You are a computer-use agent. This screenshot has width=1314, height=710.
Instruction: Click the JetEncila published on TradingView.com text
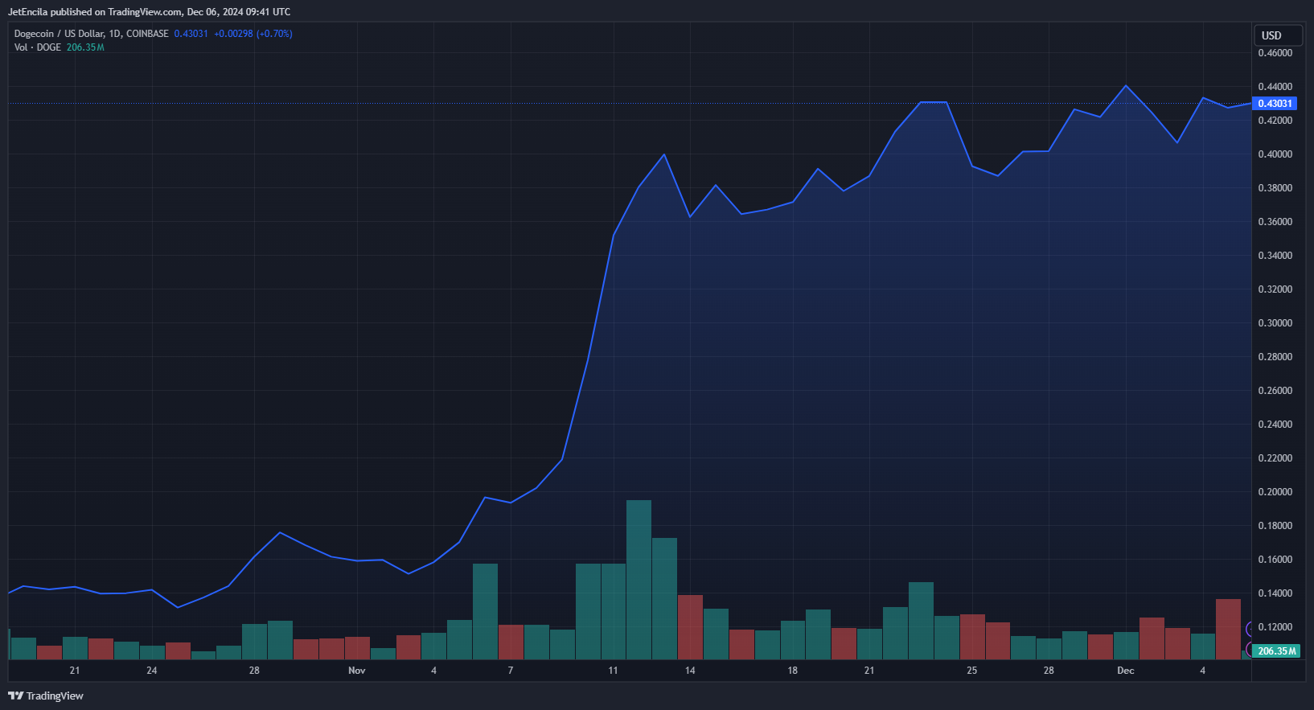pyautogui.click(x=149, y=12)
